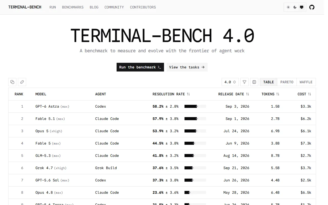Open the filter funnel icon
Viewport: 328px width, 205px height.
244,82
